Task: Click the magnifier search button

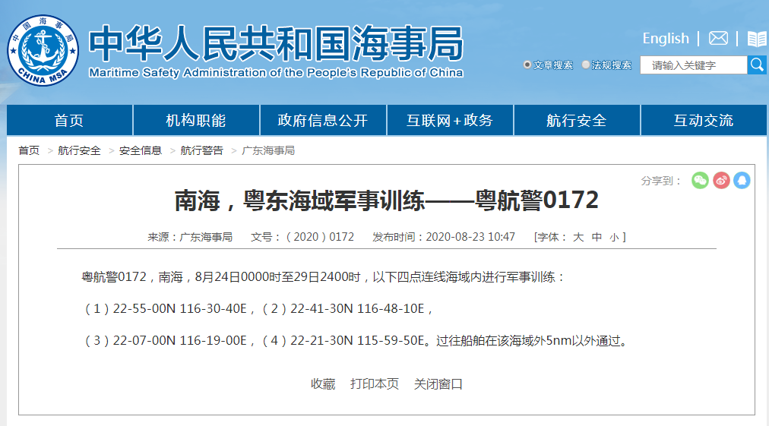Action: click(757, 65)
